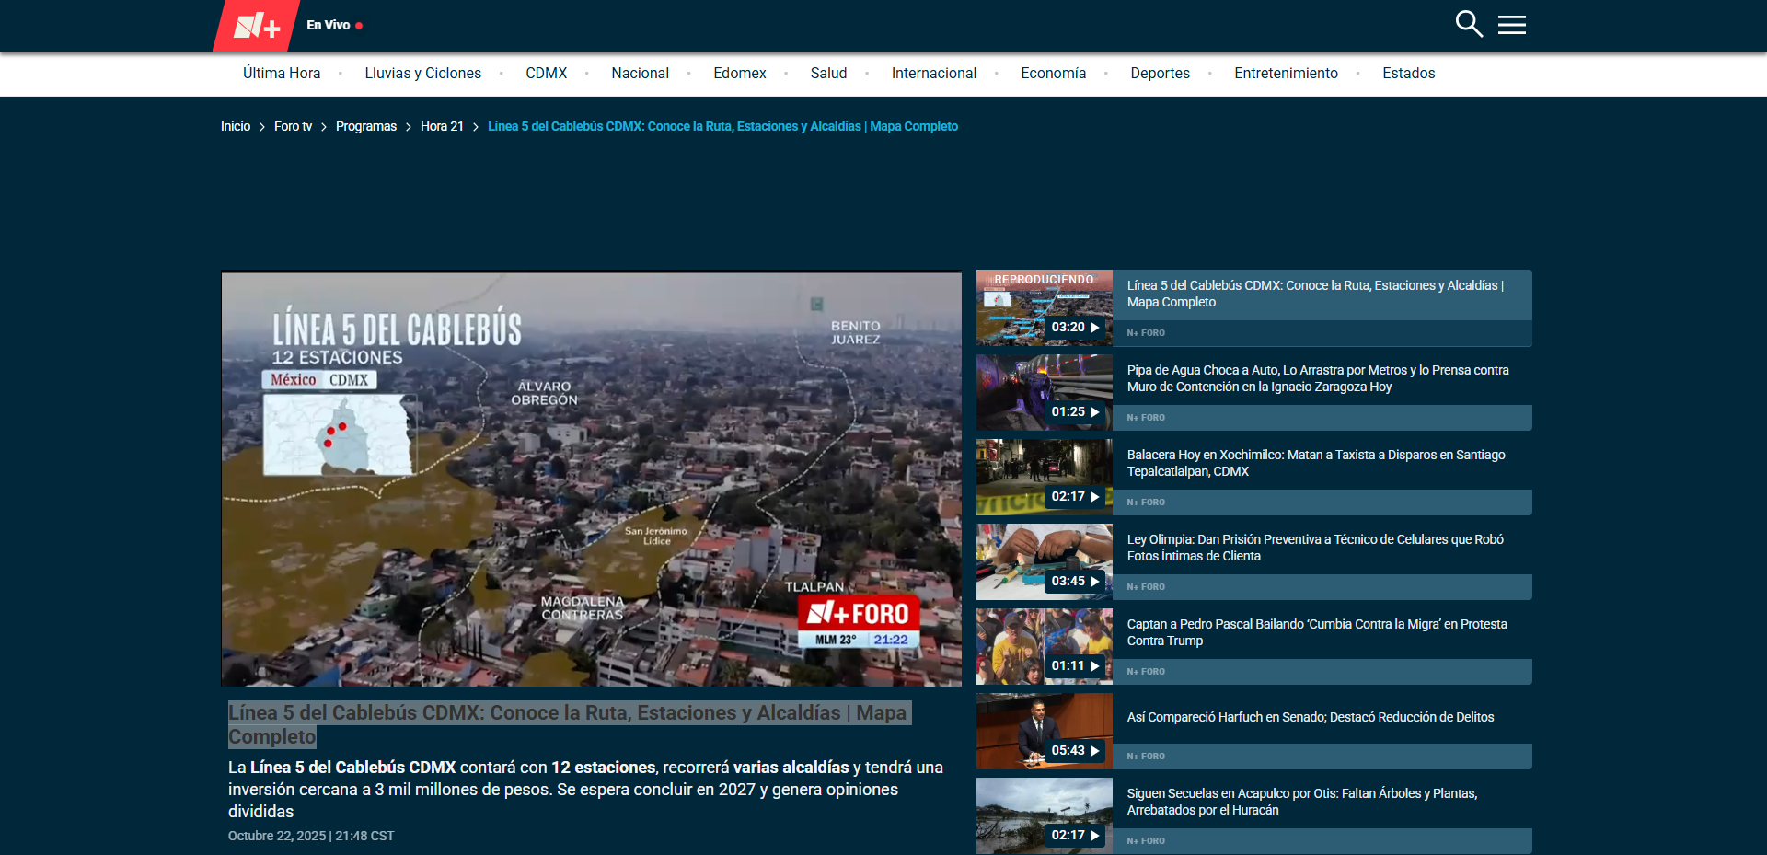Watch the En Vivo live stream

(x=335, y=25)
